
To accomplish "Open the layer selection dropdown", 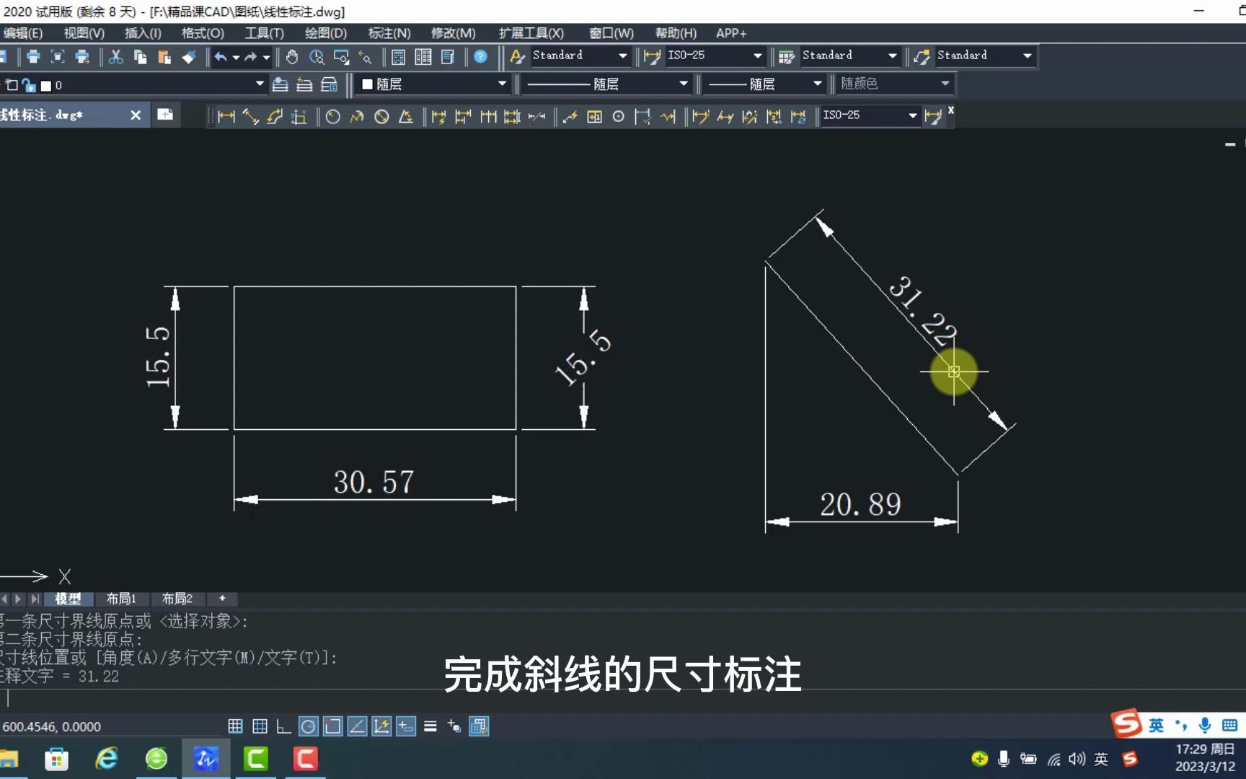I will coord(258,84).
